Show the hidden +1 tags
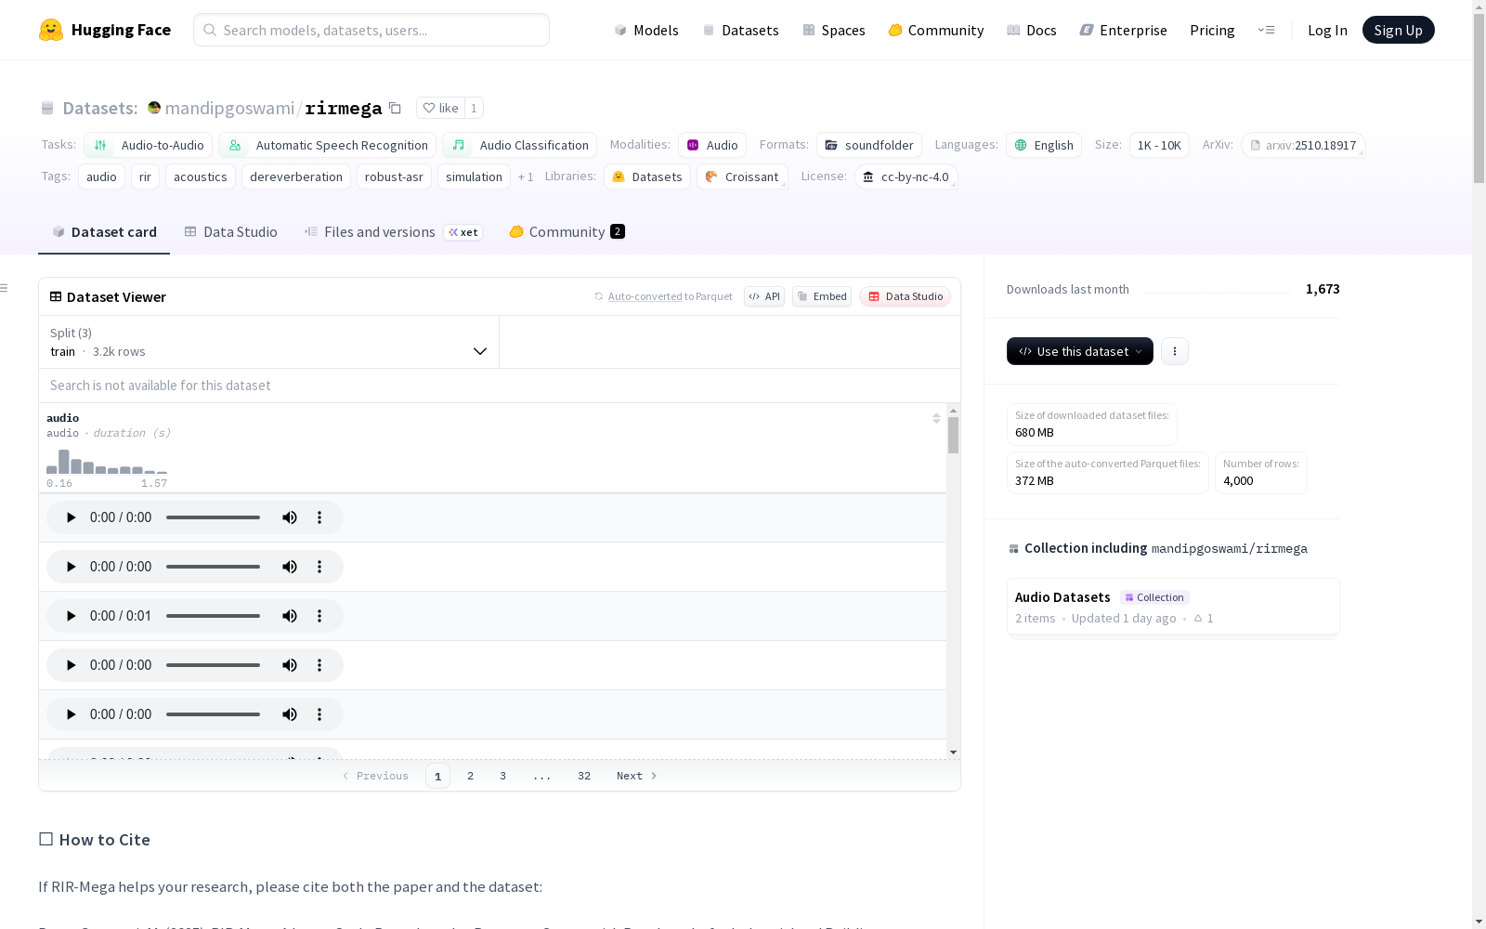 526,177
